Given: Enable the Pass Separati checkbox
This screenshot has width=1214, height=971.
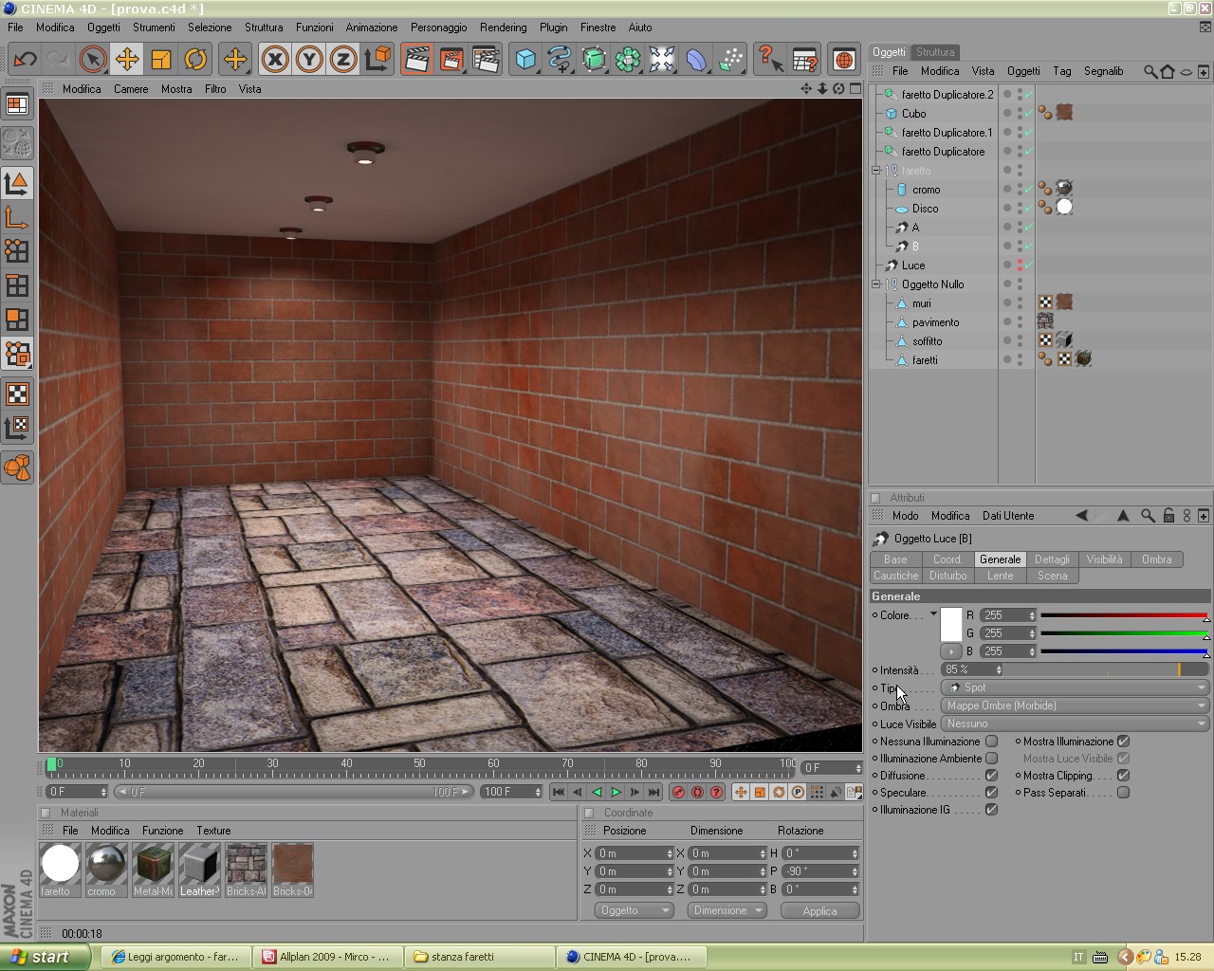Looking at the screenshot, I should pos(1123,793).
